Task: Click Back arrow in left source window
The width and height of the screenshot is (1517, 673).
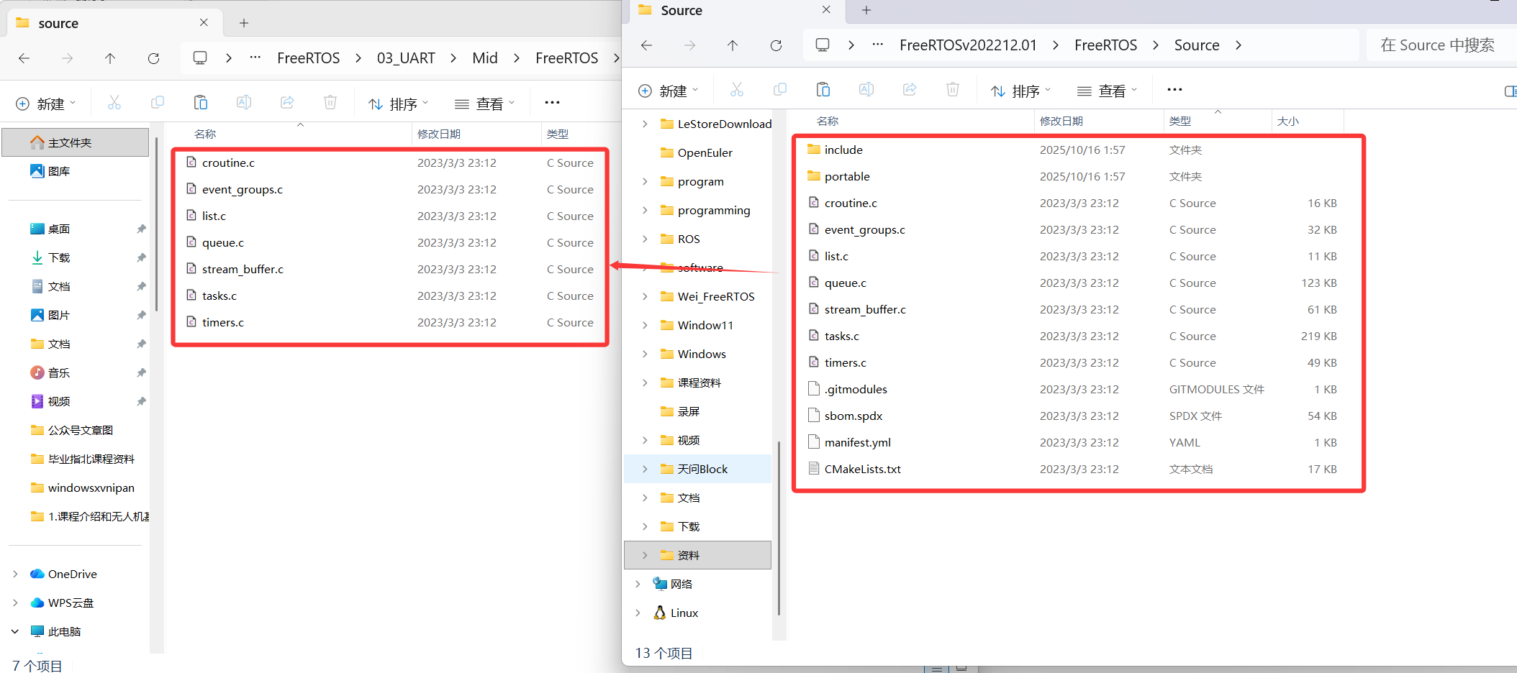Action: (x=24, y=58)
